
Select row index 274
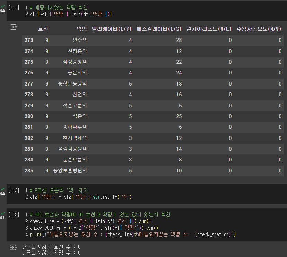click(x=29, y=51)
